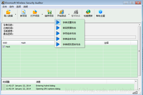Click timestamp 11:42:27 January 22, 2014

coord(18,86)
